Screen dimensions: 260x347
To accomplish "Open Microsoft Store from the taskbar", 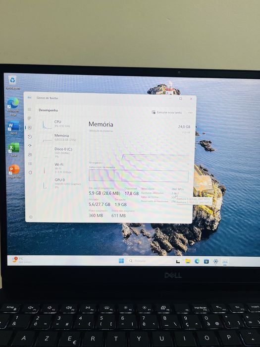I will [x=207, y=261].
